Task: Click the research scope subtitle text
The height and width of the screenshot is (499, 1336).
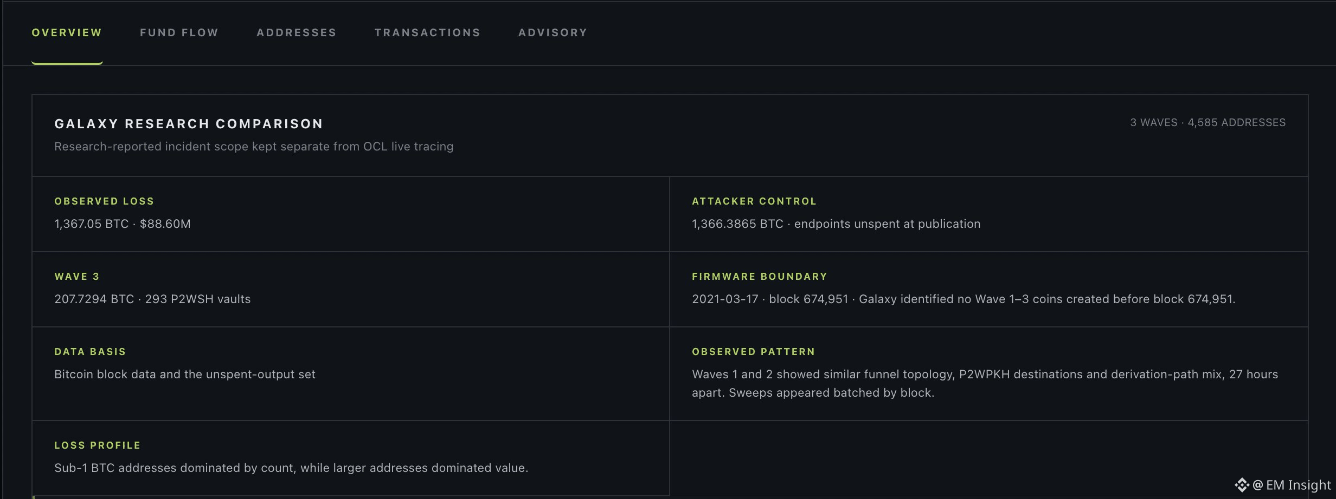Action: click(254, 147)
